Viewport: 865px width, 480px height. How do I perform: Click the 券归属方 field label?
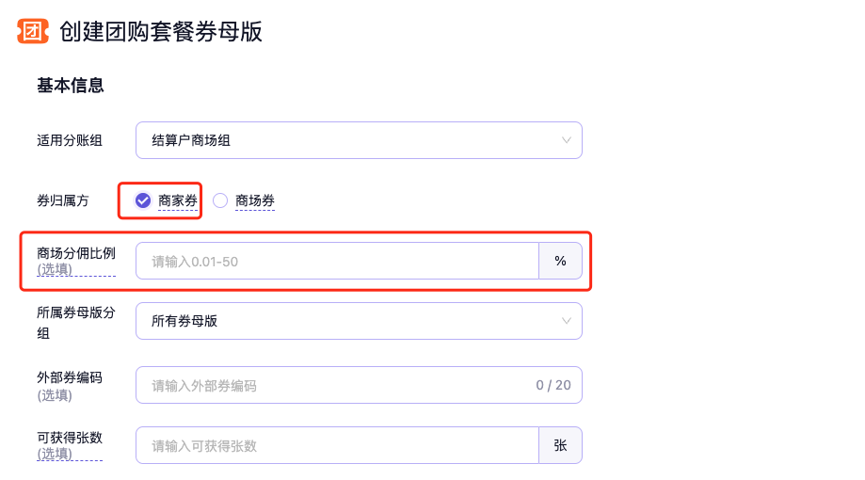[63, 200]
